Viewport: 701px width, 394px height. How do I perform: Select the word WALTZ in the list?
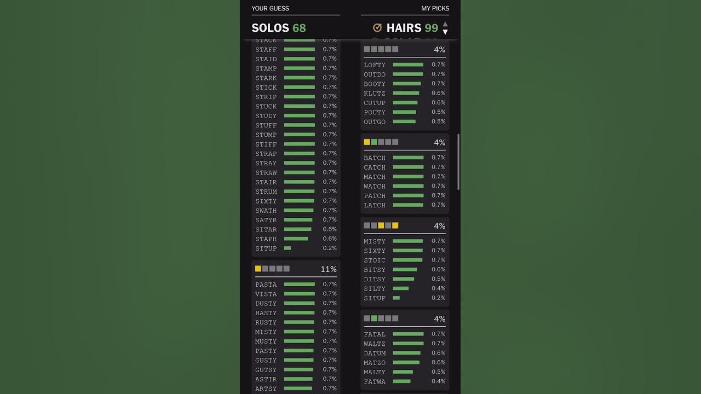(x=375, y=344)
